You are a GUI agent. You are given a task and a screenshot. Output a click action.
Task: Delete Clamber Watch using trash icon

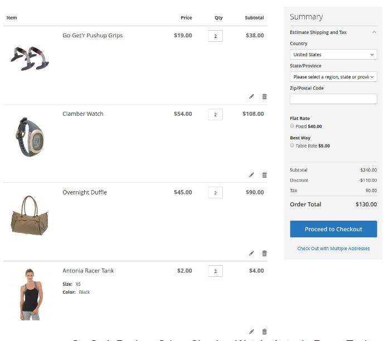(x=264, y=175)
